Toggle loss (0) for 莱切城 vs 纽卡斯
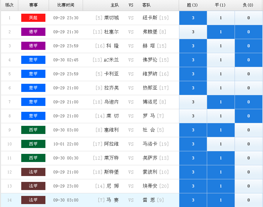The width and height of the screenshot is (263, 207). [249, 18]
